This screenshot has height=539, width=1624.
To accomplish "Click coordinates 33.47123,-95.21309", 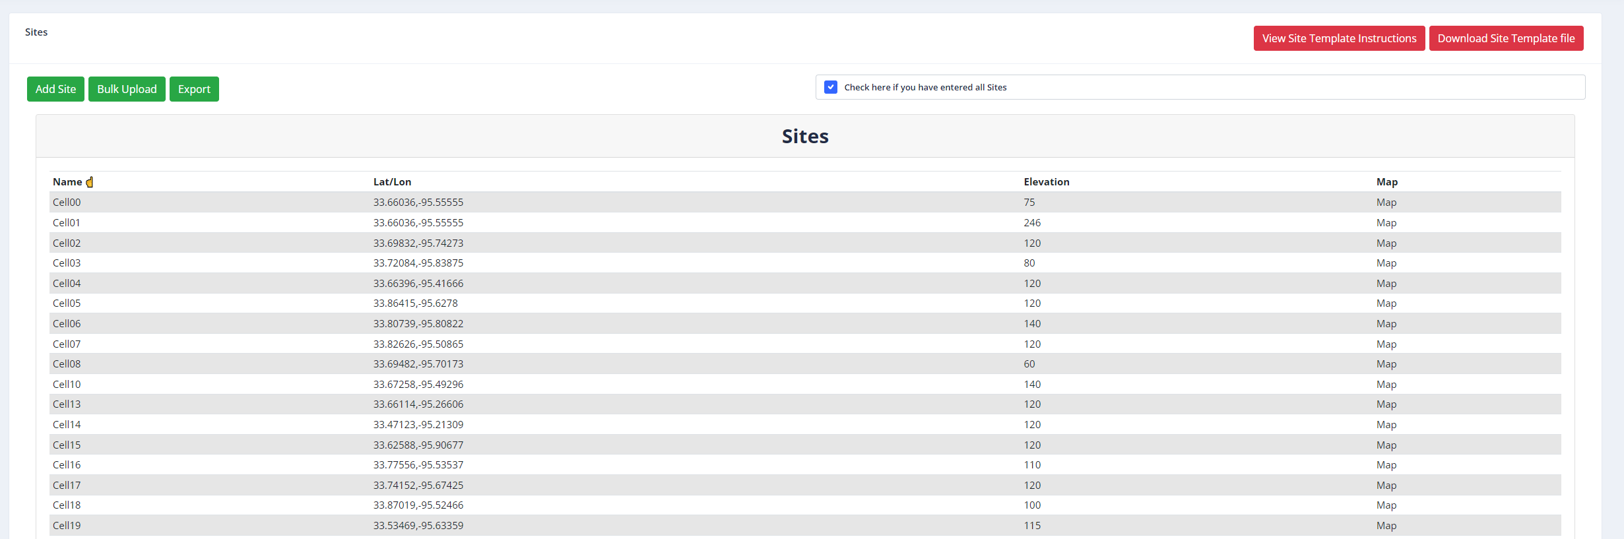I will point(418,425).
